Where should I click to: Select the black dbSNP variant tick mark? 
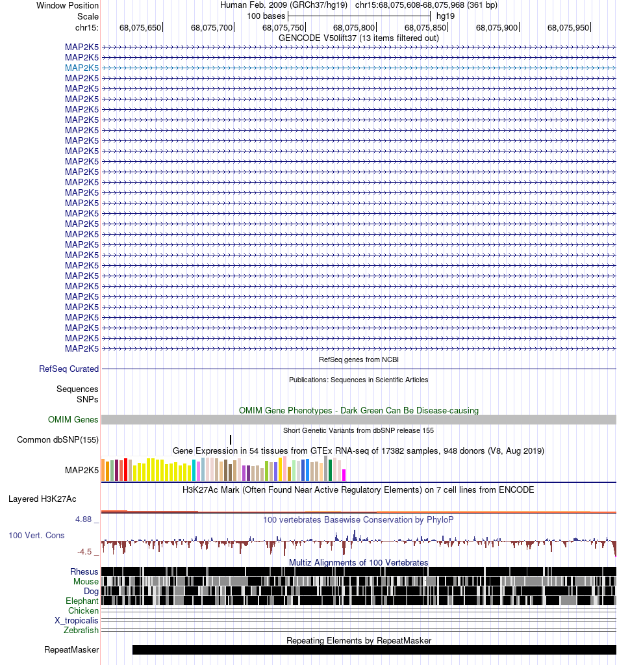click(x=231, y=440)
